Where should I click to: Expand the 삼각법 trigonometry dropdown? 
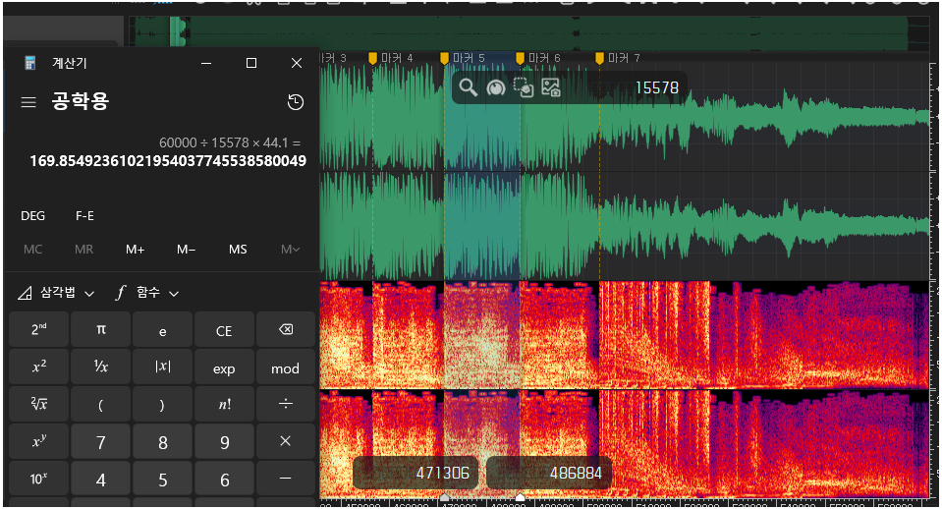[x=56, y=293]
